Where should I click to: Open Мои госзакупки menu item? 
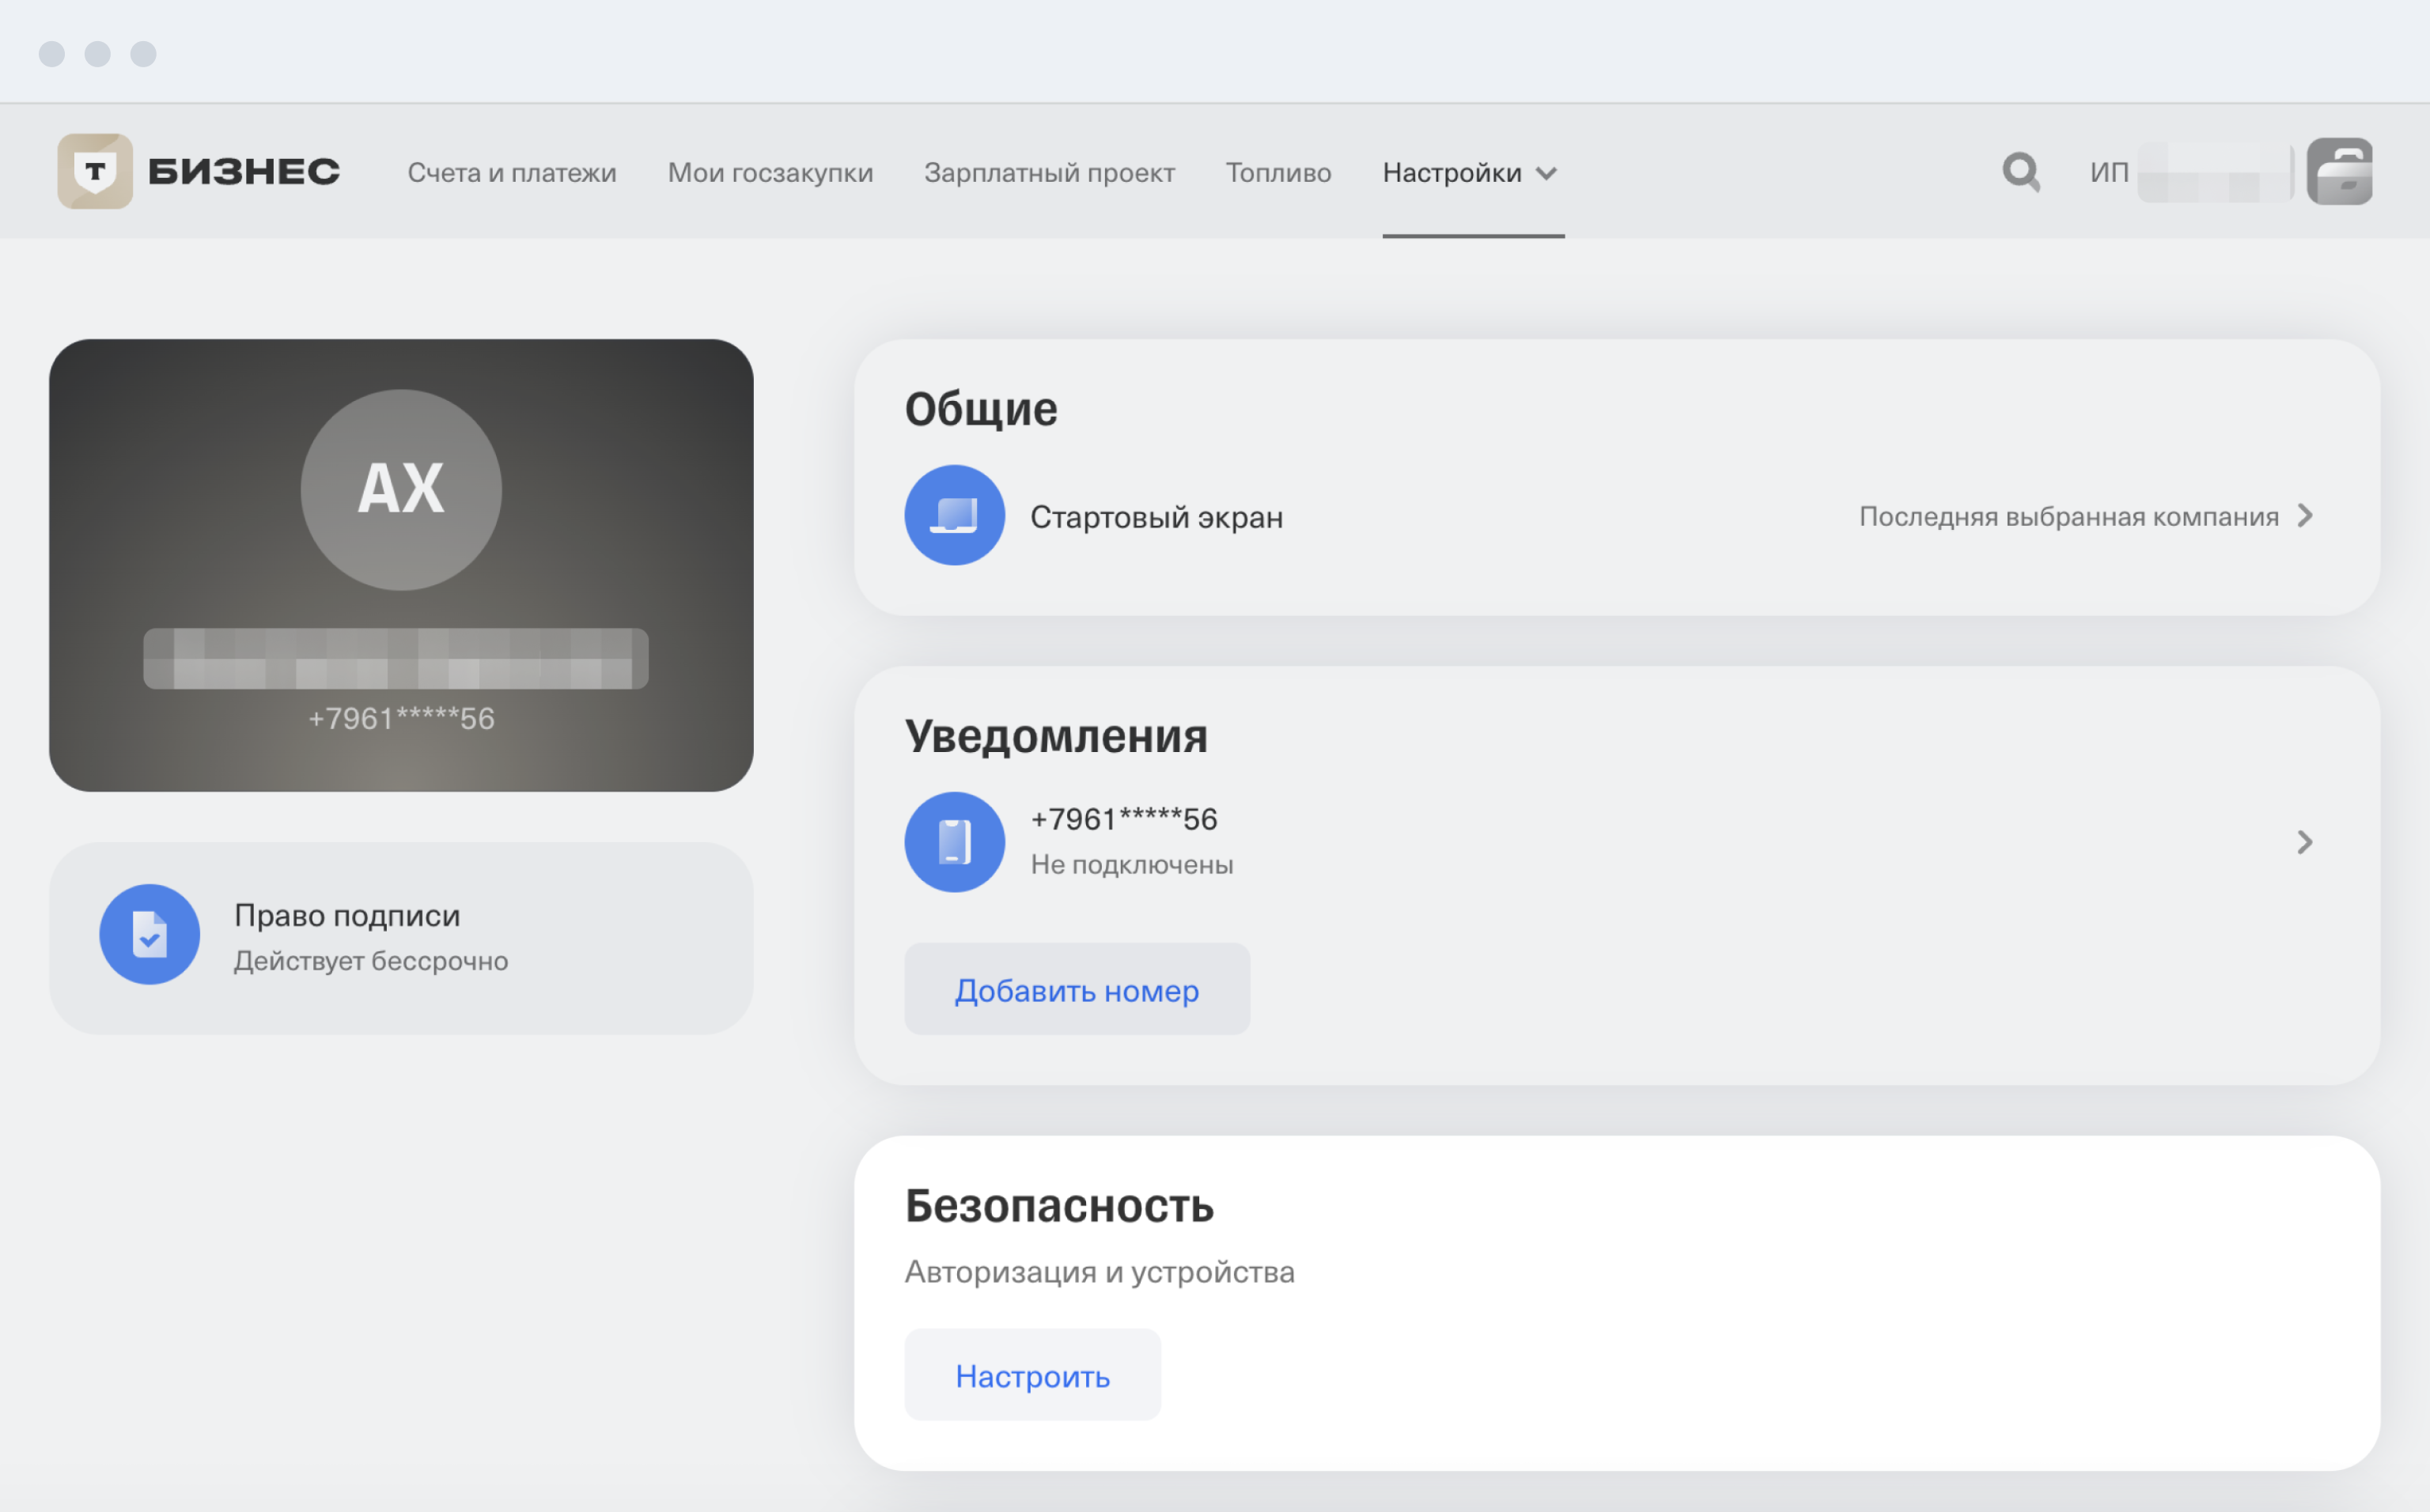[x=770, y=173]
